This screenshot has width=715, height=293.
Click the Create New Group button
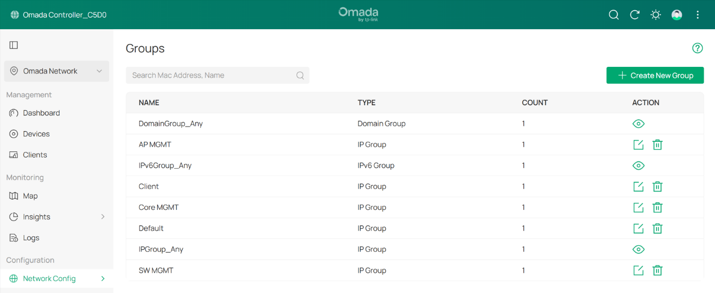[655, 75]
